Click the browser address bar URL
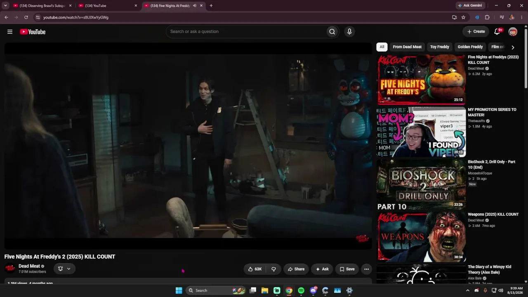The height and width of the screenshot is (297, 528). click(x=76, y=17)
